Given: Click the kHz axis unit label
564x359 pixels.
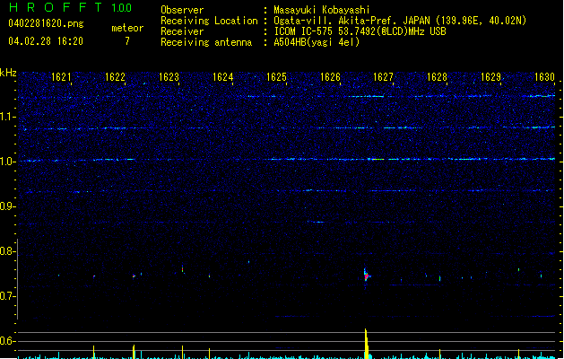Looking at the screenshot, I should [x=8, y=73].
